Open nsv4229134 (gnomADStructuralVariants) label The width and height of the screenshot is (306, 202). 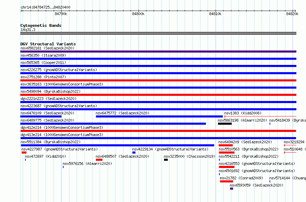pos(170,149)
